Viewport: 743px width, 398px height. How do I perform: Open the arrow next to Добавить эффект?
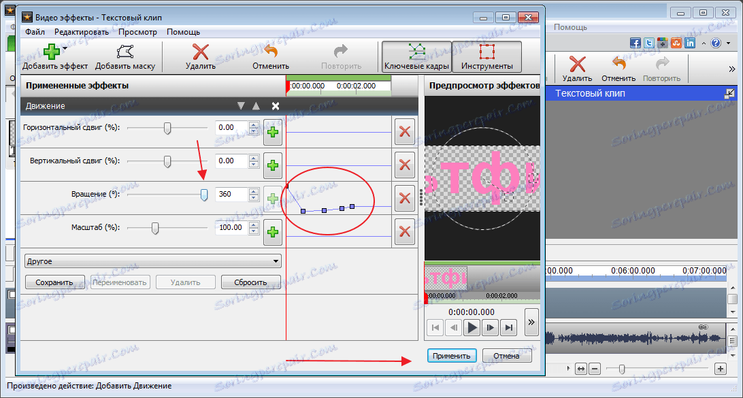pyautogui.click(x=65, y=48)
